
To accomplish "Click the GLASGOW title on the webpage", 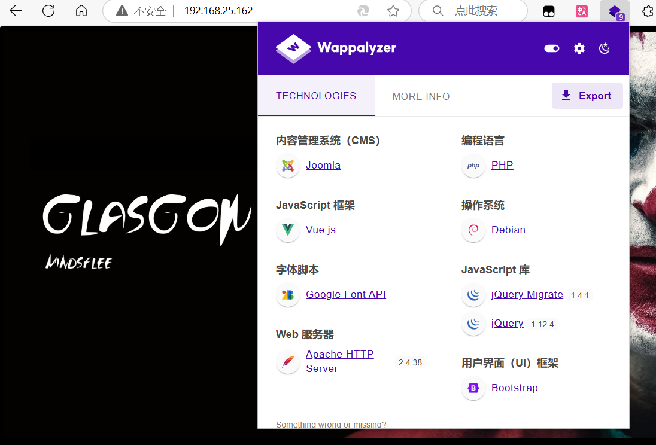I will pyautogui.click(x=147, y=218).
